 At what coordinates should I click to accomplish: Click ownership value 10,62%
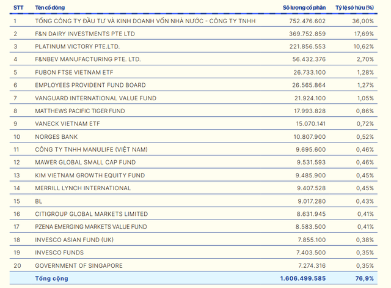coord(364,46)
